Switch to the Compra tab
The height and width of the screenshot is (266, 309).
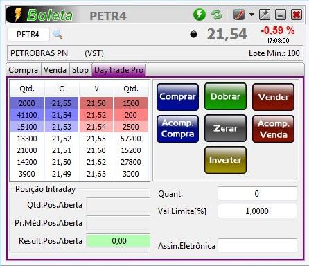23,70
